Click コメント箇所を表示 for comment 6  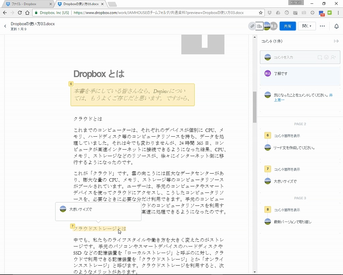287,136
